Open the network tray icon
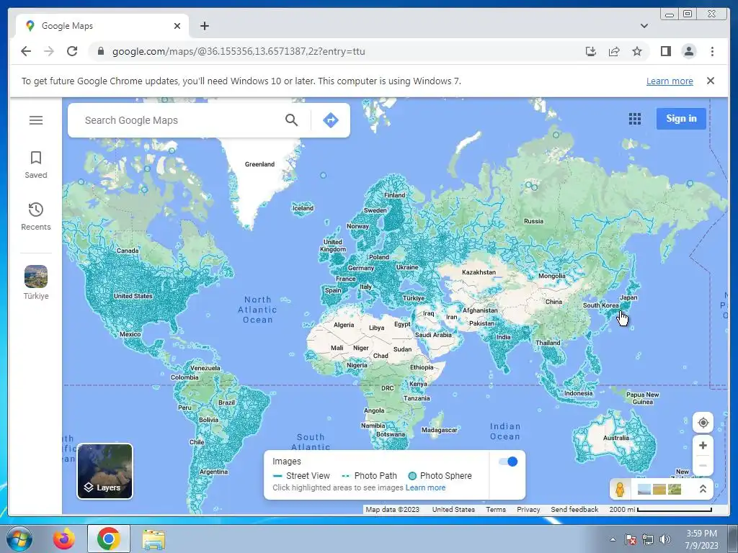The width and height of the screenshot is (738, 553). (648, 539)
